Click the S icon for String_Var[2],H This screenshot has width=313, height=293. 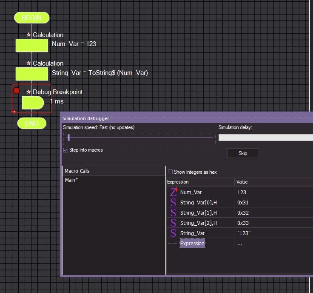tap(173, 223)
